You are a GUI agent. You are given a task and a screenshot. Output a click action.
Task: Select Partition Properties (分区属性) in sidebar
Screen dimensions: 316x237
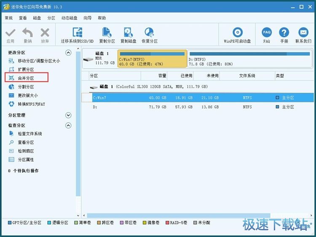pyautogui.click(x=21, y=159)
